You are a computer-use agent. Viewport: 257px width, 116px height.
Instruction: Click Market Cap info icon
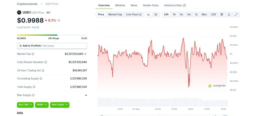pos(33,54)
